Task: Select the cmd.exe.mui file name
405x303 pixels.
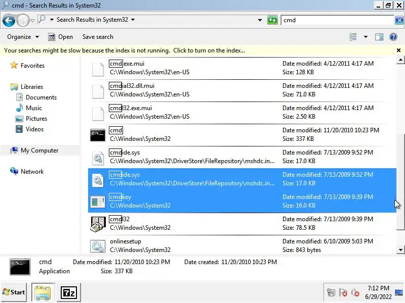Action: point(127,64)
